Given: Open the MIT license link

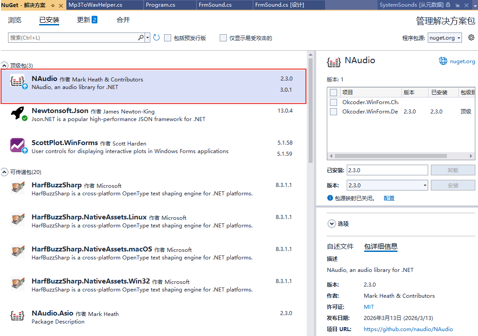Looking at the screenshot, I should [369, 307].
